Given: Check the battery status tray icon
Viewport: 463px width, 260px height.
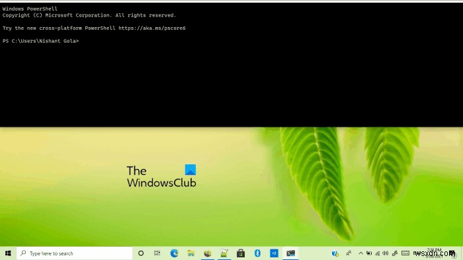Looking at the screenshot, I should pos(369,253).
